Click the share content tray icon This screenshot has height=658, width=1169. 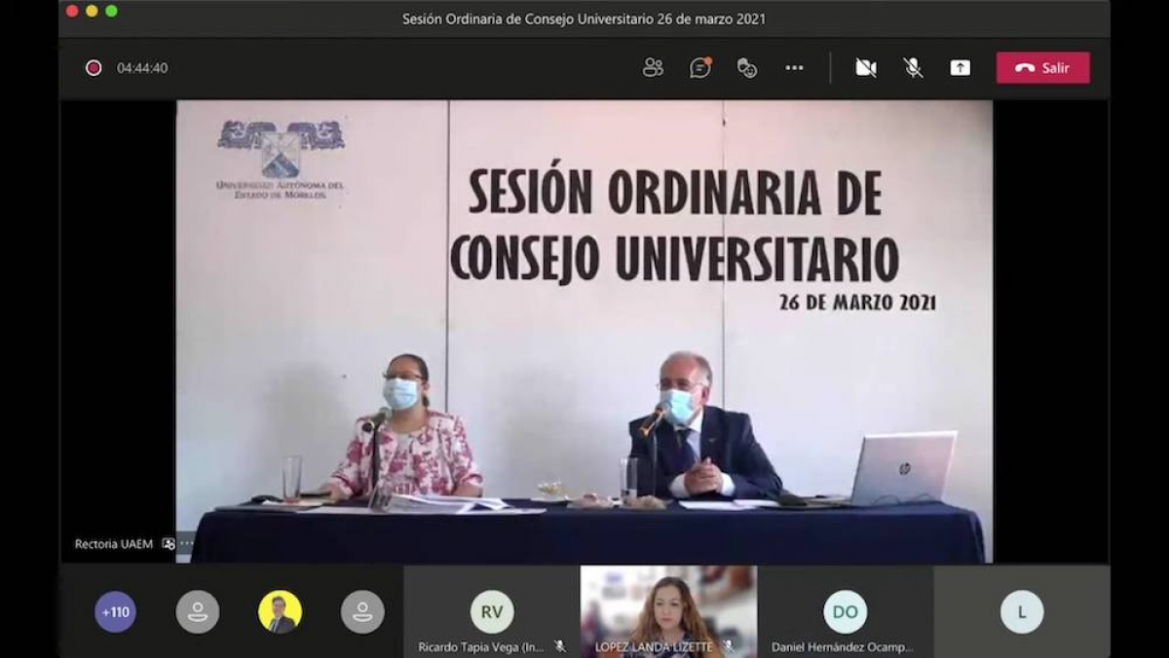960,67
